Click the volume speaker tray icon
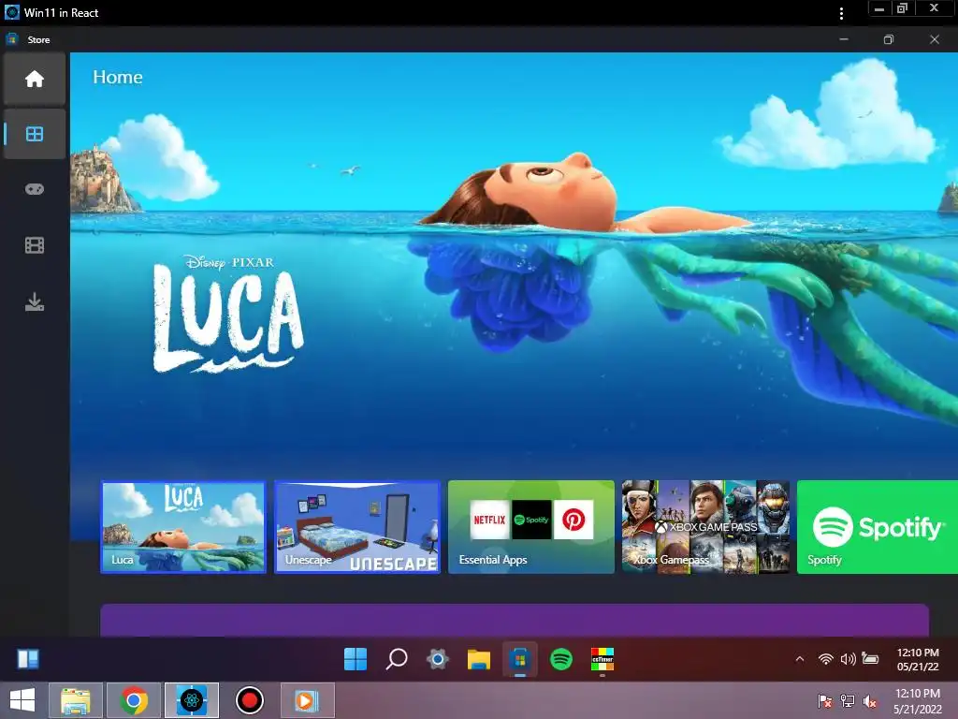958x719 pixels. [x=848, y=658]
